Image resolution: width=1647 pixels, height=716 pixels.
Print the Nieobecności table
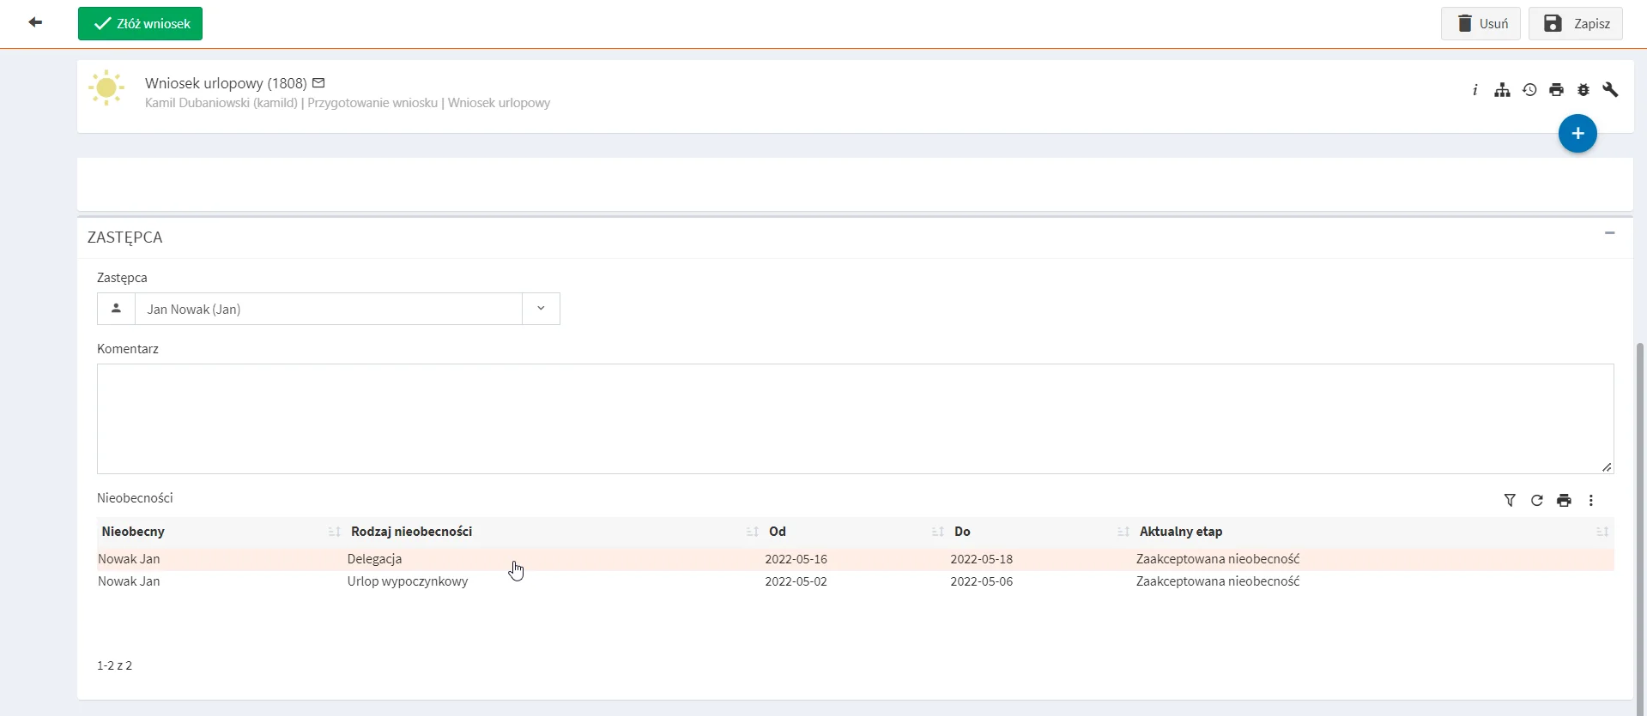pos(1564,501)
